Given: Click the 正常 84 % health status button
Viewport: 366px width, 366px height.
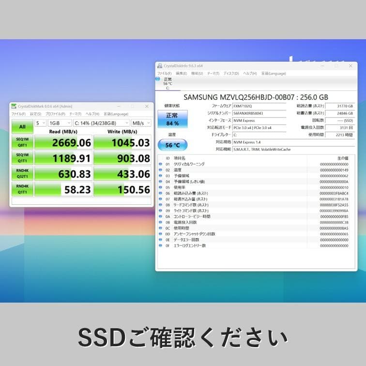Looking at the screenshot, I should pos(172,119).
